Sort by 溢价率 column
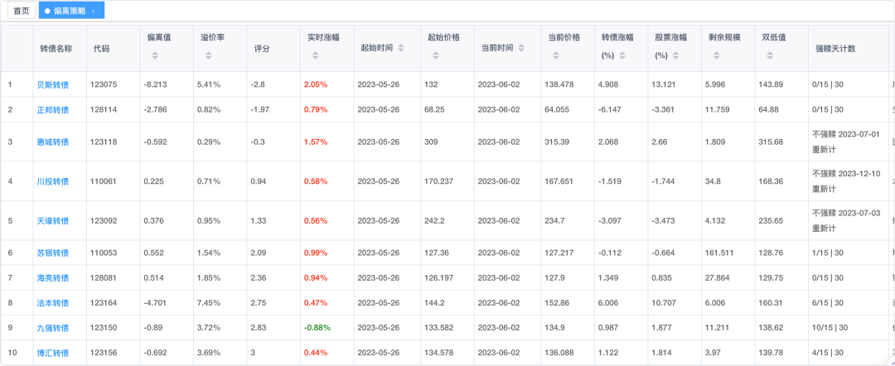This screenshot has width=895, height=366. (x=208, y=55)
